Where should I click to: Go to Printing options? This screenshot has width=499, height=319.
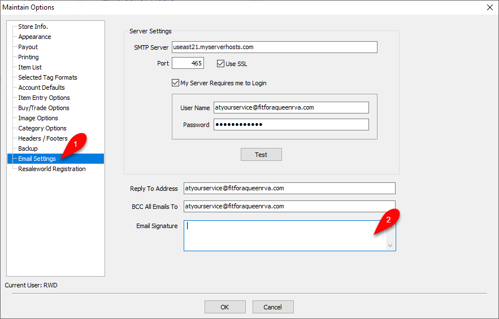[28, 57]
